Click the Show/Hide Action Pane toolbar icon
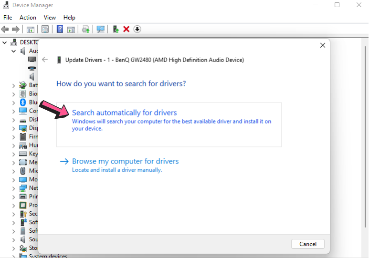 click(71, 30)
